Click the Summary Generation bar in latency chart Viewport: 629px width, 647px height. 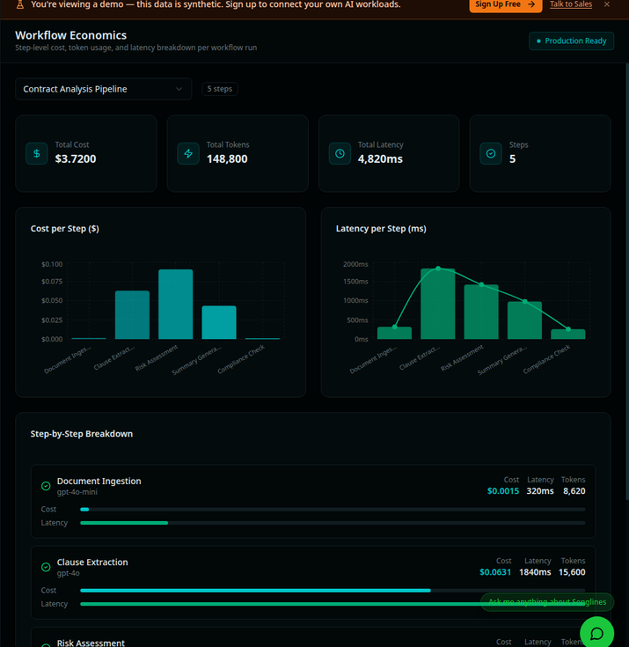(524, 320)
